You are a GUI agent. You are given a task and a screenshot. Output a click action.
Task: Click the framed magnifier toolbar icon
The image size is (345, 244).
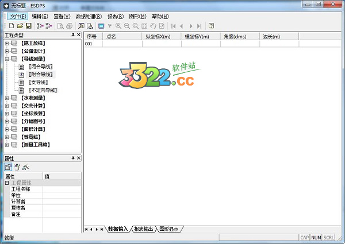tap(81, 26)
